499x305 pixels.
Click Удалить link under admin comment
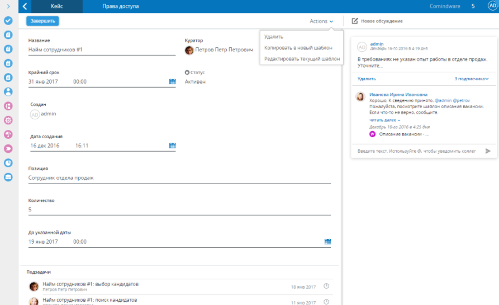pyautogui.click(x=367, y=79)
